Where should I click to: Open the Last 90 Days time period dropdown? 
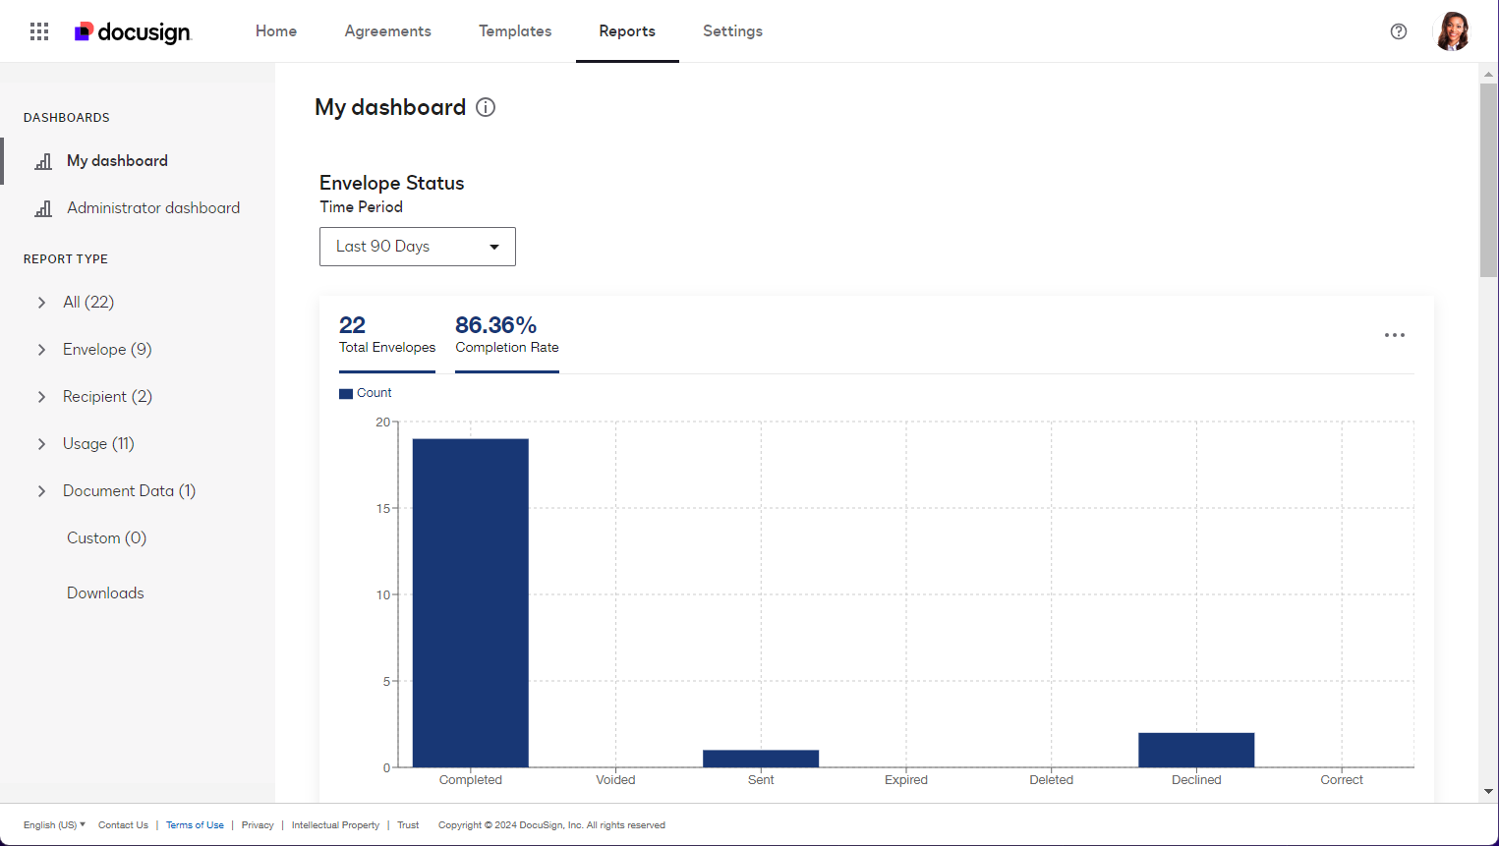pyautogui.click(x=417, y=246)
